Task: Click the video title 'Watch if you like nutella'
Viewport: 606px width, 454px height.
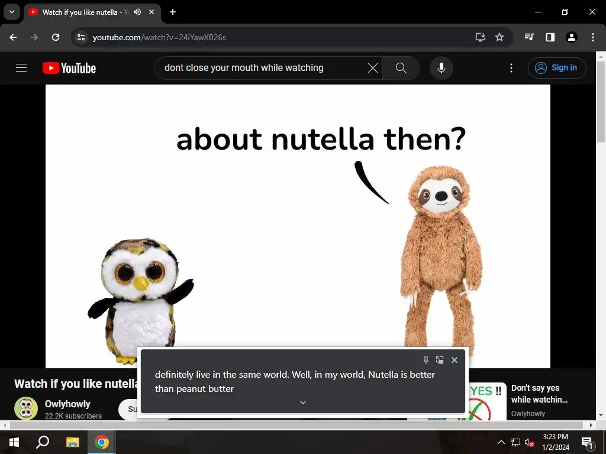Action: (x=76, y=384)
